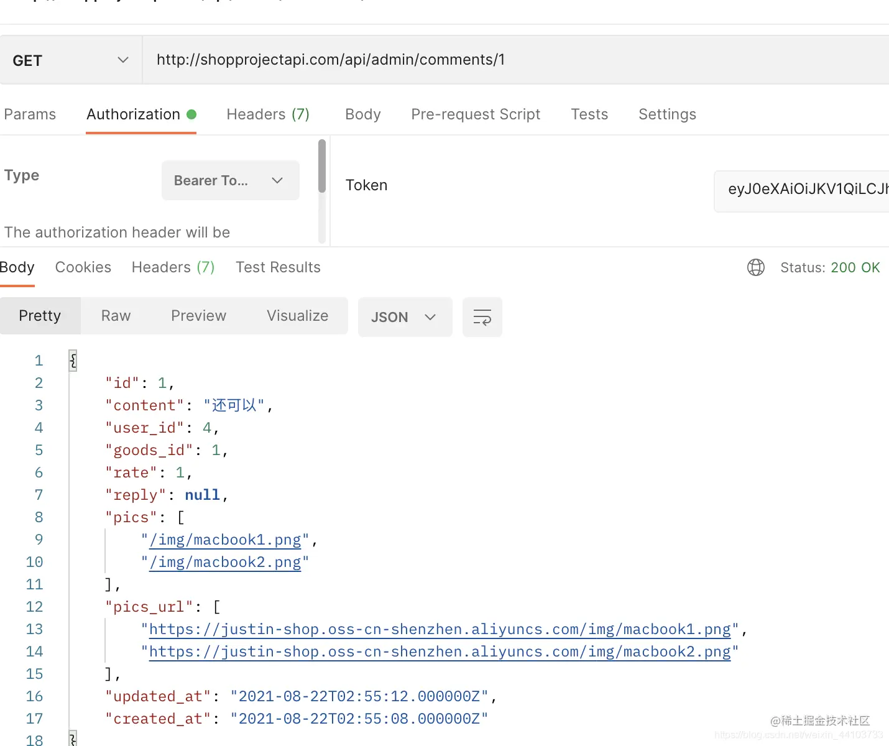Open the aliyuncs macbook1.png URL link

(440, 629)
